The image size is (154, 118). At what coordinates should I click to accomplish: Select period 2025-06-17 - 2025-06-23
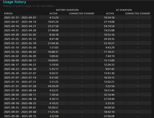(x=20, y=65)
